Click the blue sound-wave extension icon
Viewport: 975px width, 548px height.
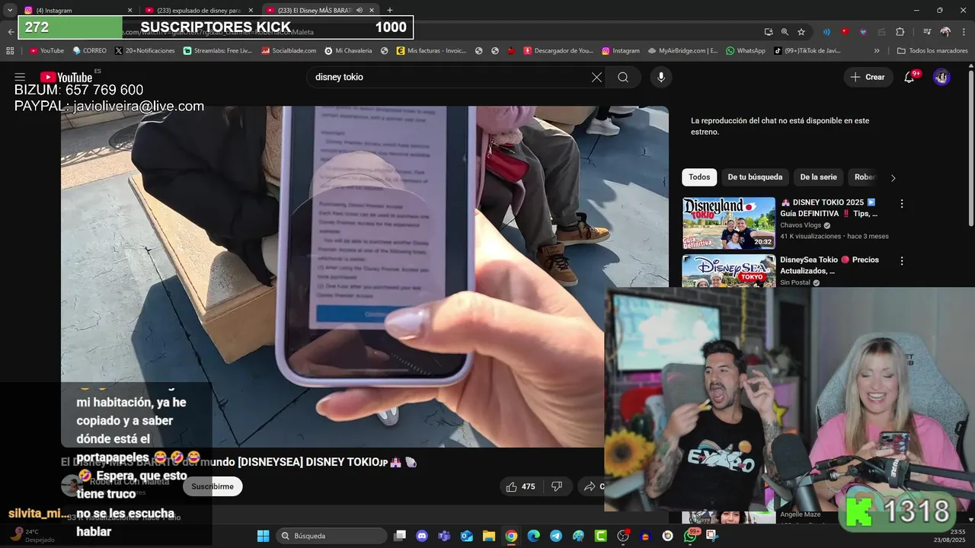(x=826, y=32)
